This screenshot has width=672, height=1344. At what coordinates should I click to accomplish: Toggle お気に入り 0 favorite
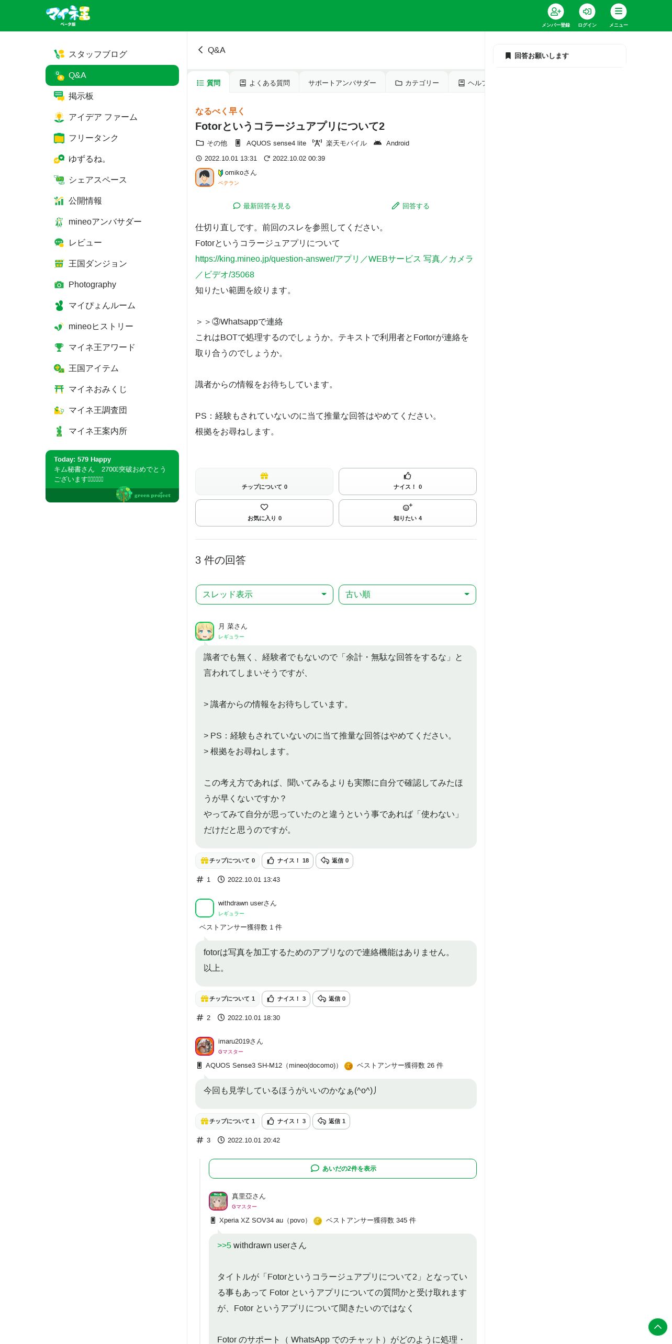[x=264, y=513]
